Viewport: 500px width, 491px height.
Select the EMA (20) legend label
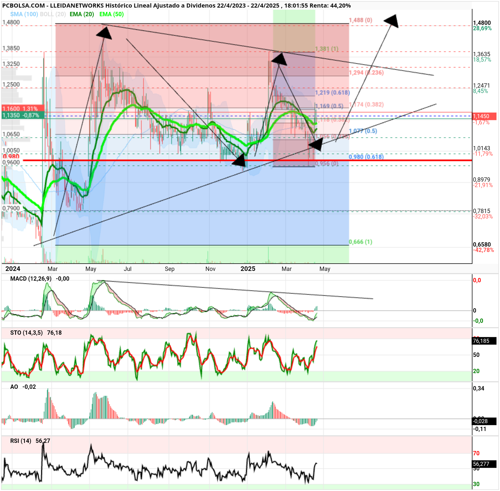point(82,14)
